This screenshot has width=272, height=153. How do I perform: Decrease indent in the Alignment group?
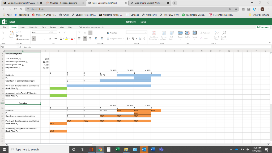[96, 38]
